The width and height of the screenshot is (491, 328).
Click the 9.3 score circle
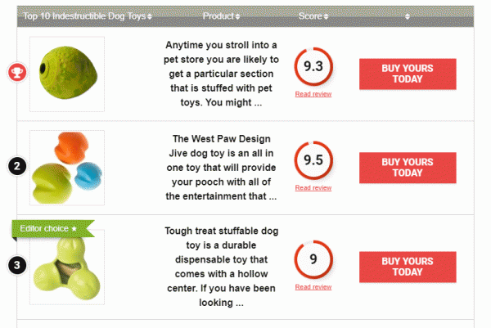point(313,68)
